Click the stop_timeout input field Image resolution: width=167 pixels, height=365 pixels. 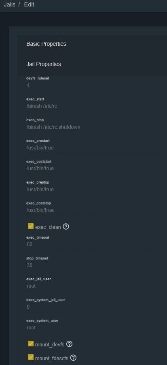[x=97, y=265]
